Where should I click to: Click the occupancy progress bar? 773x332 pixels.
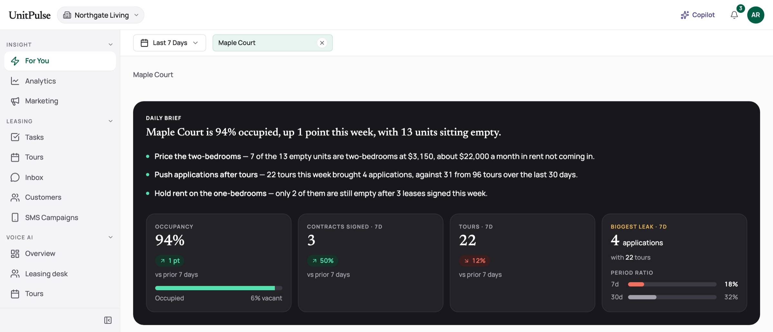coord(219,288)
